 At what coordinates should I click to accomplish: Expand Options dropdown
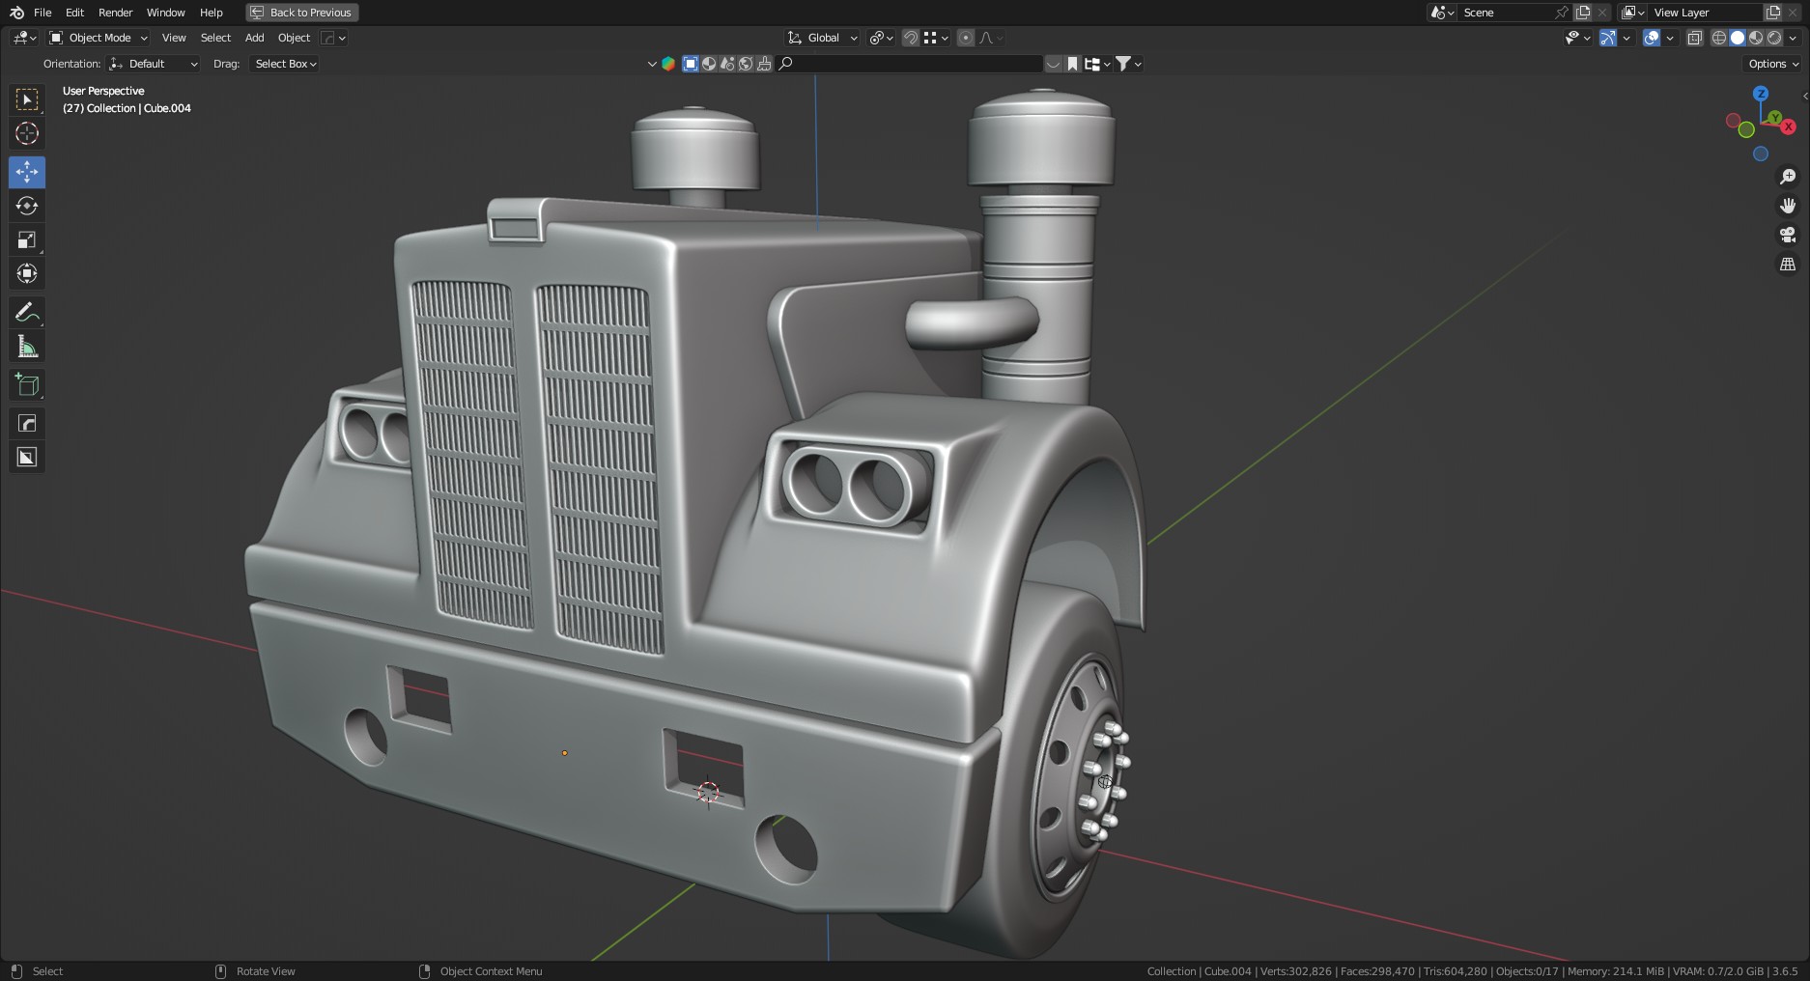tap(1774, 64)
